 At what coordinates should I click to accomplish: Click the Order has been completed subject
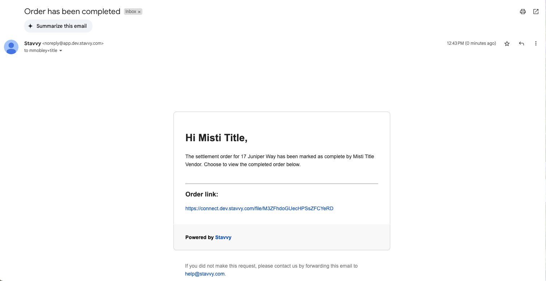point(72,12)
